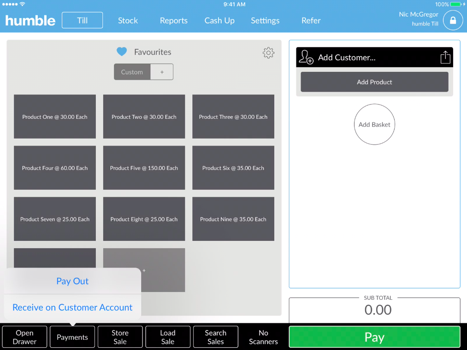The image size is (467, 350).
Task: Tap Open Drawer button
Action: click(x=24, y=337)
